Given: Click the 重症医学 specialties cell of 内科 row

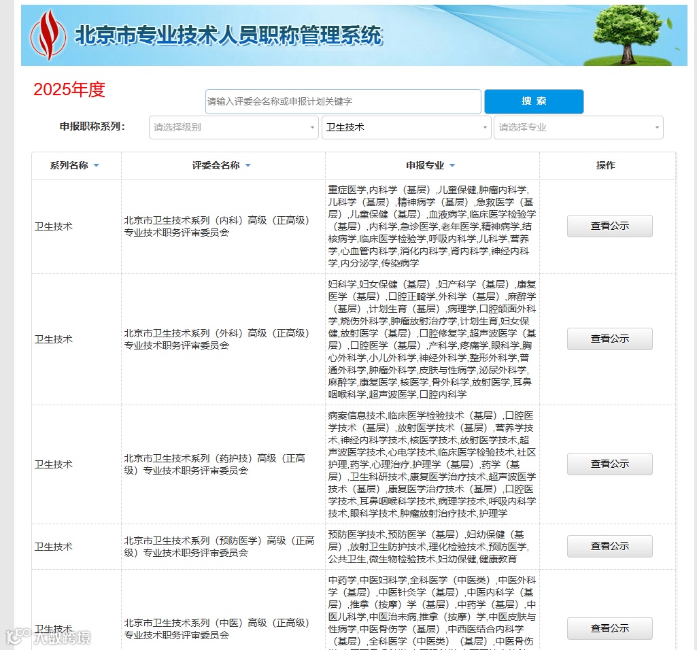Looking at the screenshot, I should [x=432, y=226].
